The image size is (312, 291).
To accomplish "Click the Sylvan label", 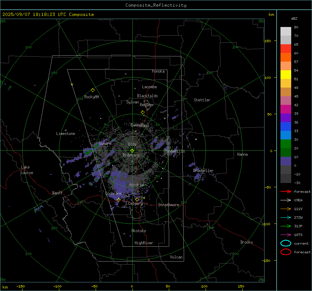I will 132,102.
